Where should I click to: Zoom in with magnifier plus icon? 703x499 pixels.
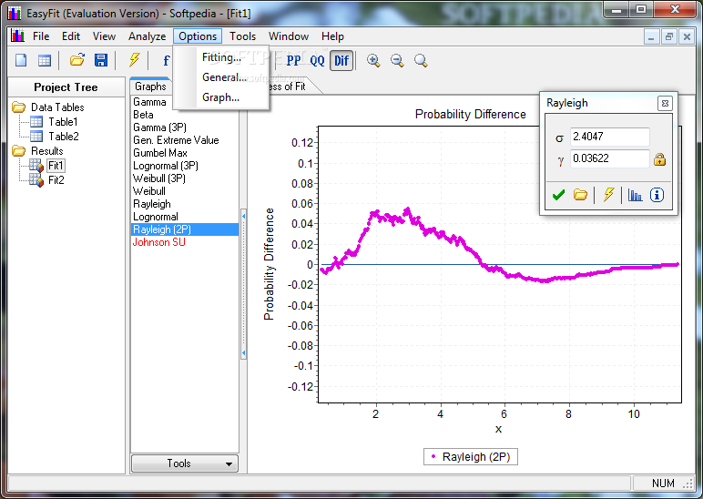tap(373, 60)
